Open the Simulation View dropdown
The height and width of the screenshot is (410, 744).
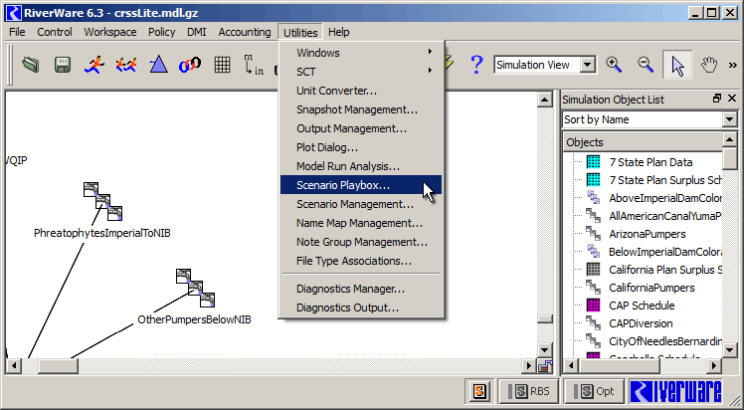pyautogui.click(x=588, y=65)
